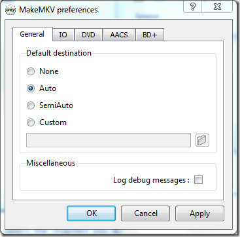
Task: Click the Cancel button
Action: [x=145, y=213]
